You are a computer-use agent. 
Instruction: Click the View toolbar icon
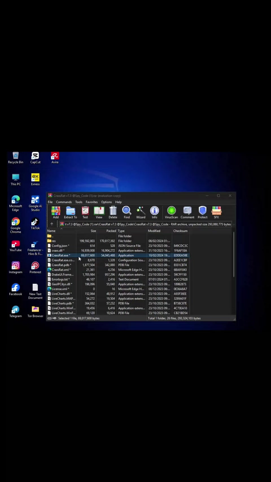99,212
